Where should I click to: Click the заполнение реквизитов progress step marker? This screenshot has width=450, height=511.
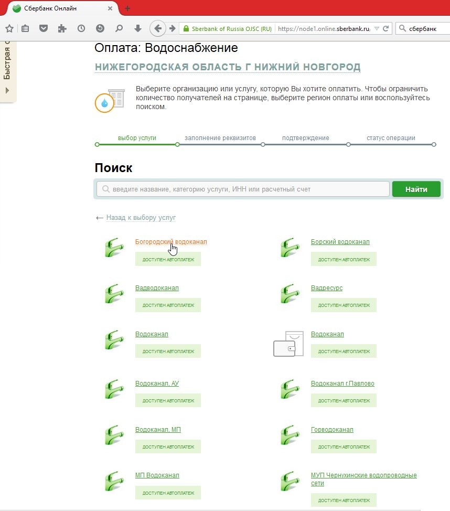[177, 144]
